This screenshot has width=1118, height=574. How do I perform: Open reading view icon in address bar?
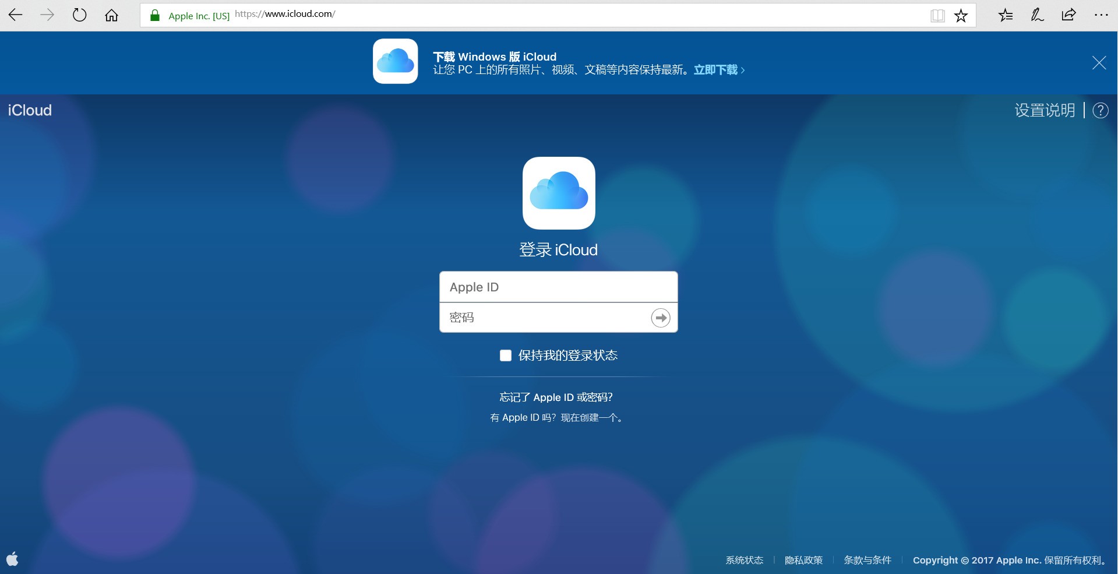[x=937, y=16]
